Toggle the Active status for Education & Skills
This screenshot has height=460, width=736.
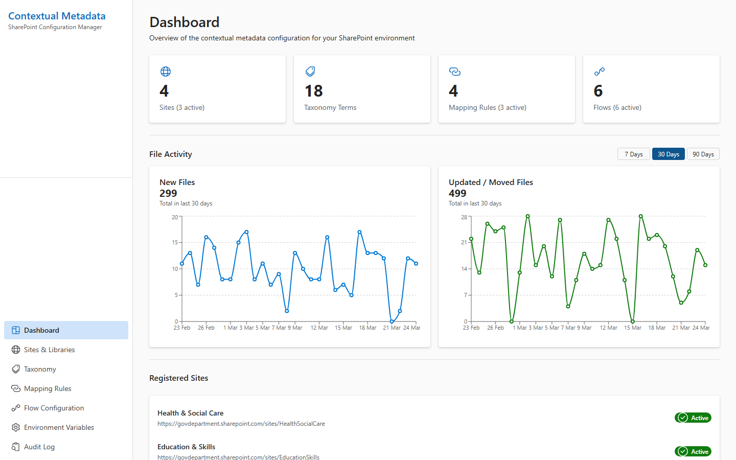[693, 451]
